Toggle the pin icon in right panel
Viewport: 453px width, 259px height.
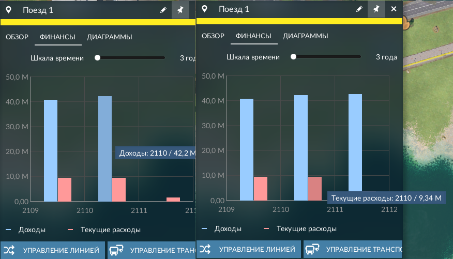point(376,9)
